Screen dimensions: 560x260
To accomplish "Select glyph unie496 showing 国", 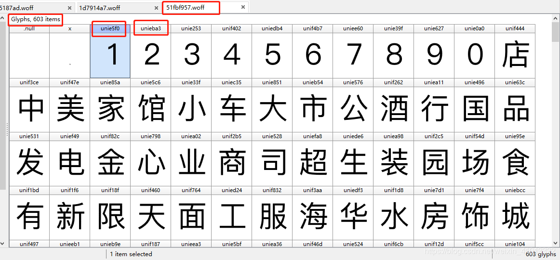I will click(x=475, y=105).
